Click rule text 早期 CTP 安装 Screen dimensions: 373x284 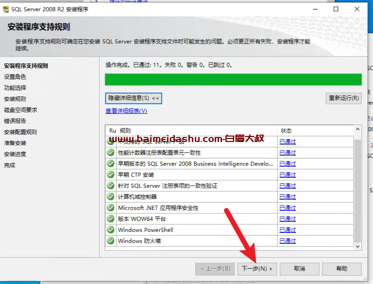[136, 175]
